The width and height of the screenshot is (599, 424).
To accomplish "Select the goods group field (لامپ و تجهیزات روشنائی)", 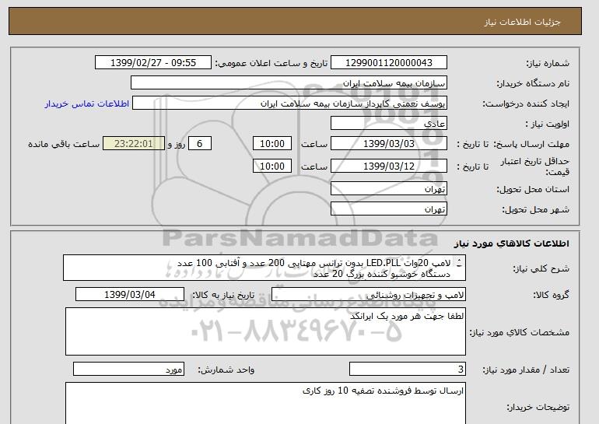I will [368, 295].
